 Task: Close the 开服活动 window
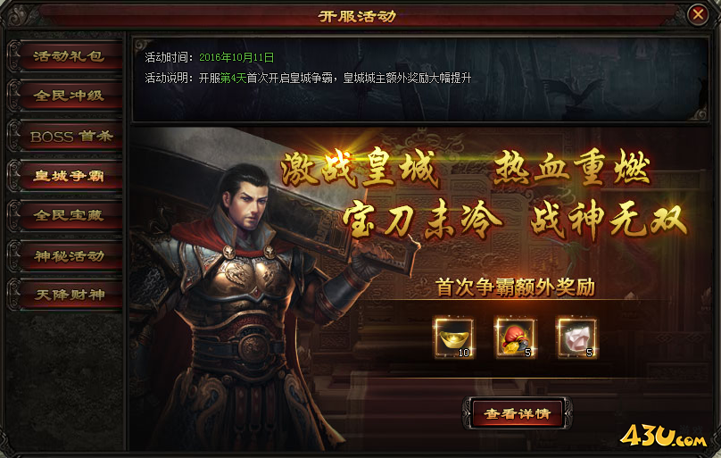click(698, 14)
